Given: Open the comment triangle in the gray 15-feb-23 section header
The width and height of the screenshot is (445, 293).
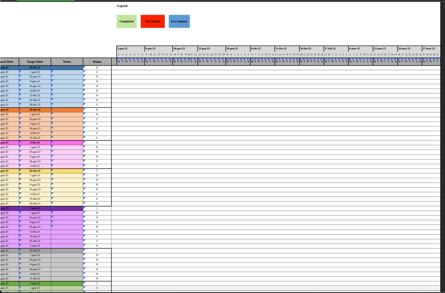Looking at the screenshot, I should coord(19,250).
